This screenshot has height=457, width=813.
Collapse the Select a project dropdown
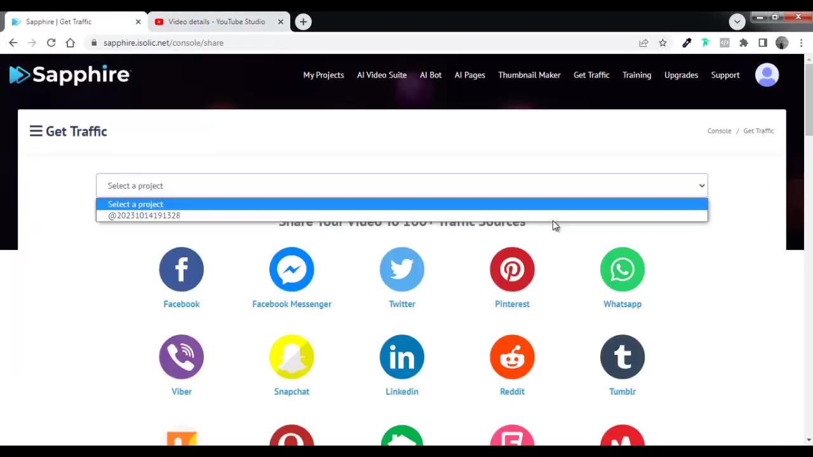tap(402, 185)
